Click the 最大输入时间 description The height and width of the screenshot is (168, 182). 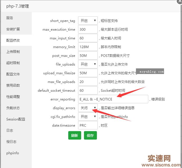111,38
